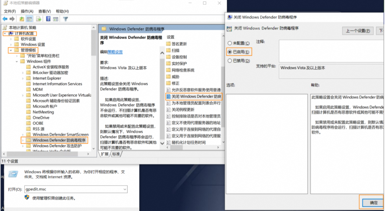This screenshot has width=385, height=211.
Task: Click policy icon beside 随机化计划任务时间
Action: pos(168,143)
